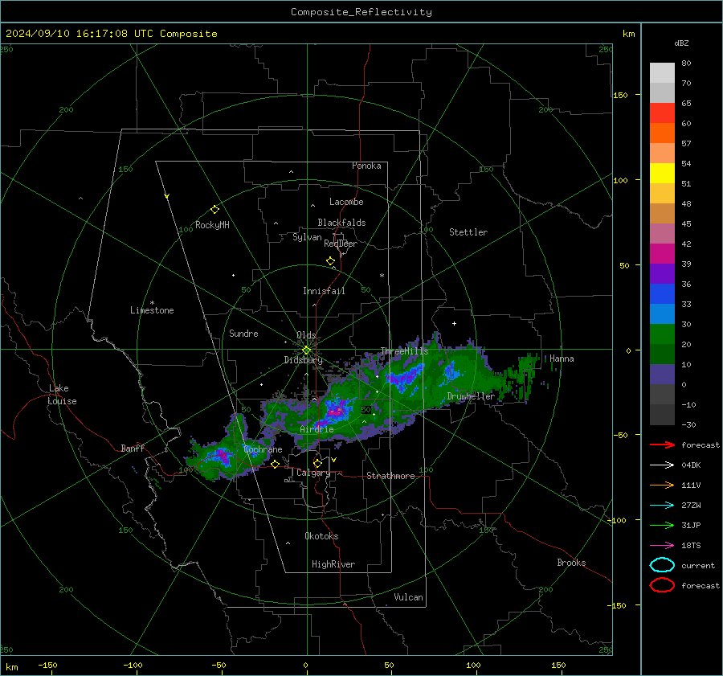Viewport: 723px width, 676px height.
Task: Click the white 04DK arrow icon
Action: pos(662,465)
